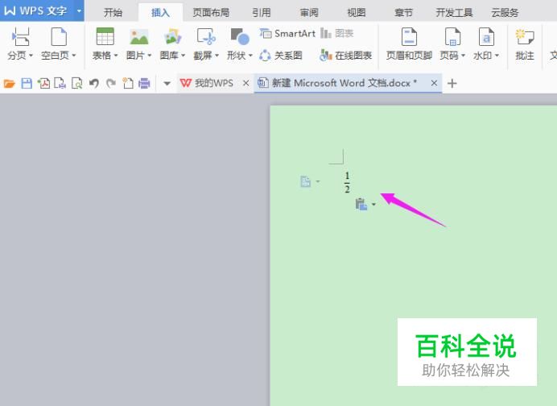The width and height of the screenshot is (557, 406).
Task: Open the 图库 gallery icon
Action: pyautogui.click(x=172, y=36)
